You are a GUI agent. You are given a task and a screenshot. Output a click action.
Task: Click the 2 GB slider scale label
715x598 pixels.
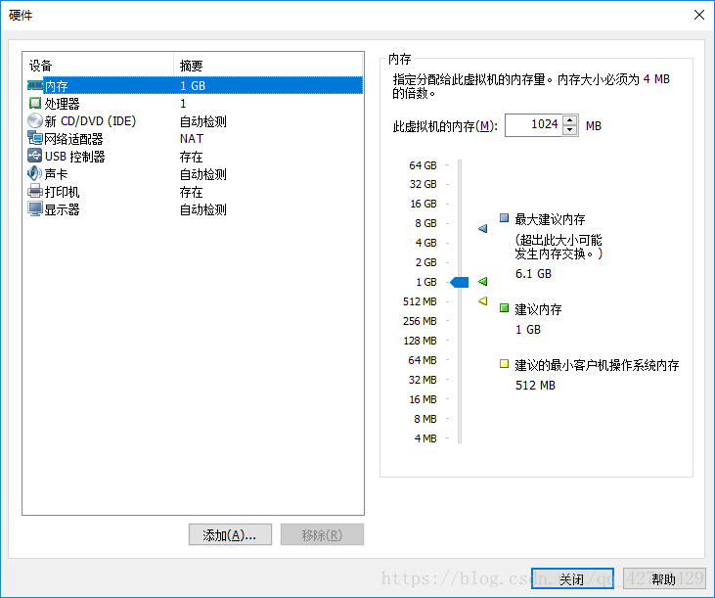425,262
